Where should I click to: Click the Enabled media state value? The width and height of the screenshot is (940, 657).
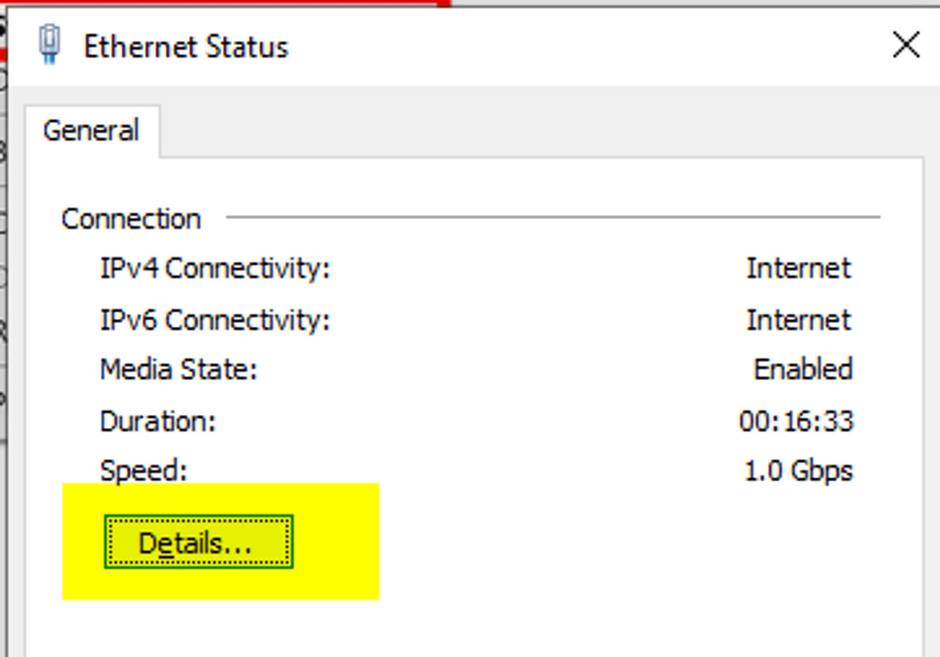803,369
